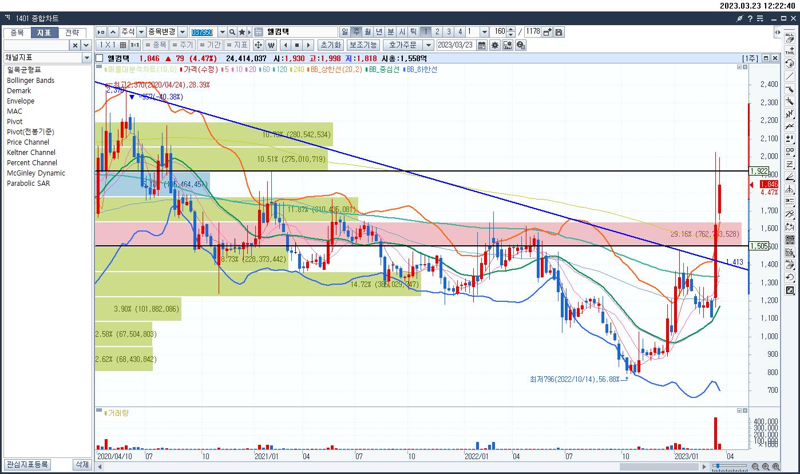The image size is (800, 474).
Task: Expand the 호가주문 dropdown arrow
Action: pos(429,45)
